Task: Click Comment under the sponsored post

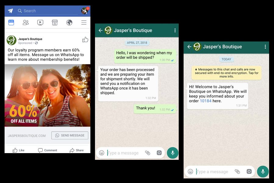Action: pos(47,150)
